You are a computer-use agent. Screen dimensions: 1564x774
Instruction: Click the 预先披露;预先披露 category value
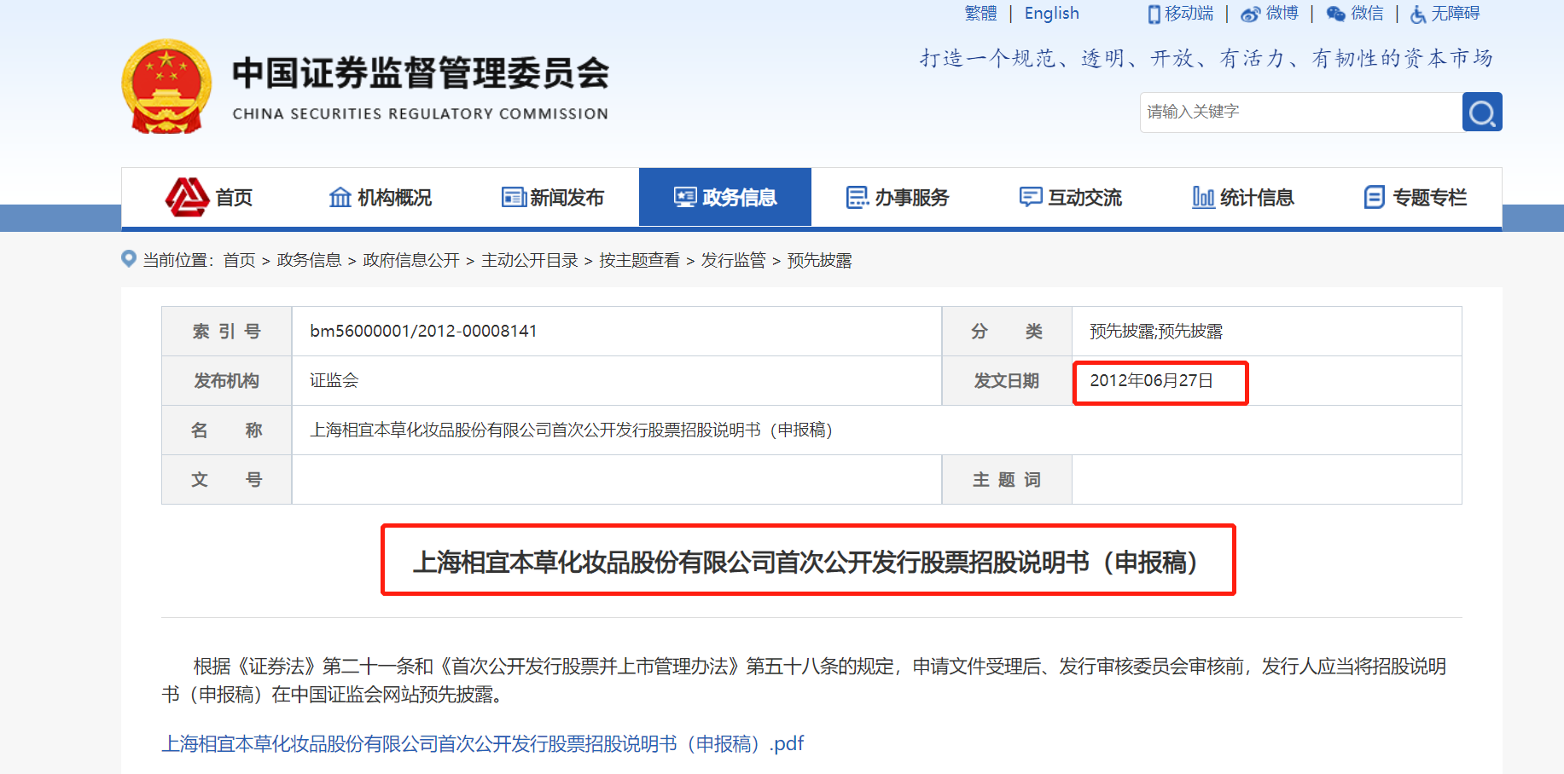tap(1156, 331)
